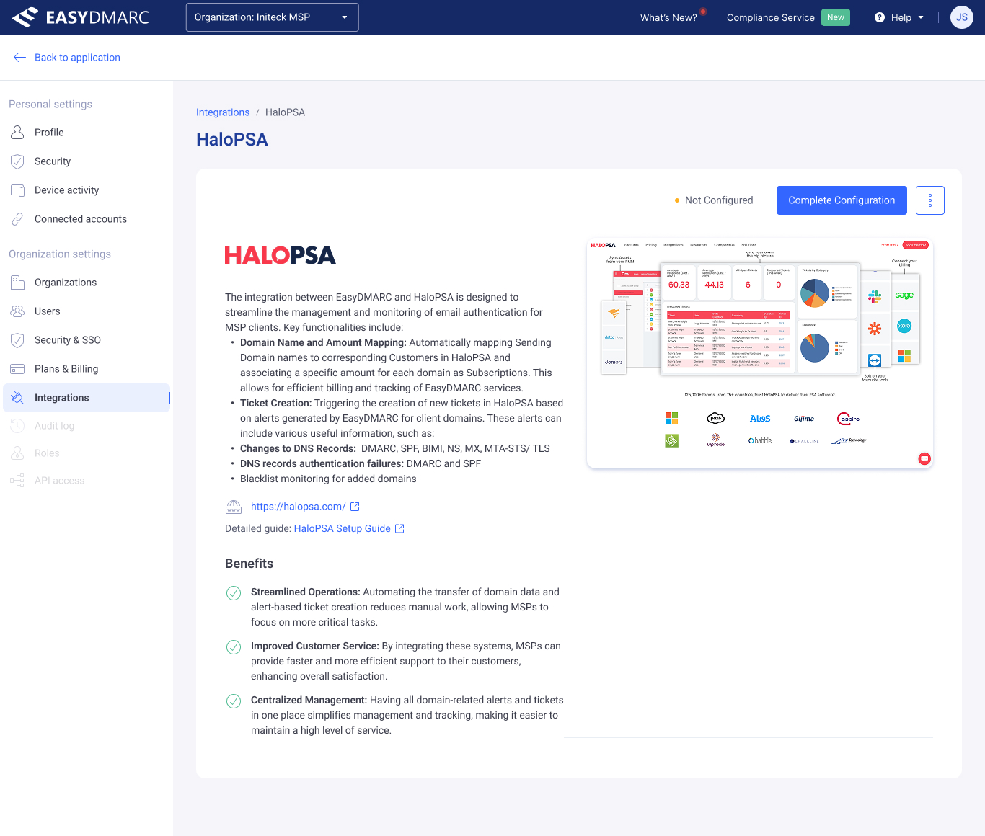The height and width of the screenshot is (836, 985).
Task: Click the Roles icon in sidebar
Action: point(17,453)
